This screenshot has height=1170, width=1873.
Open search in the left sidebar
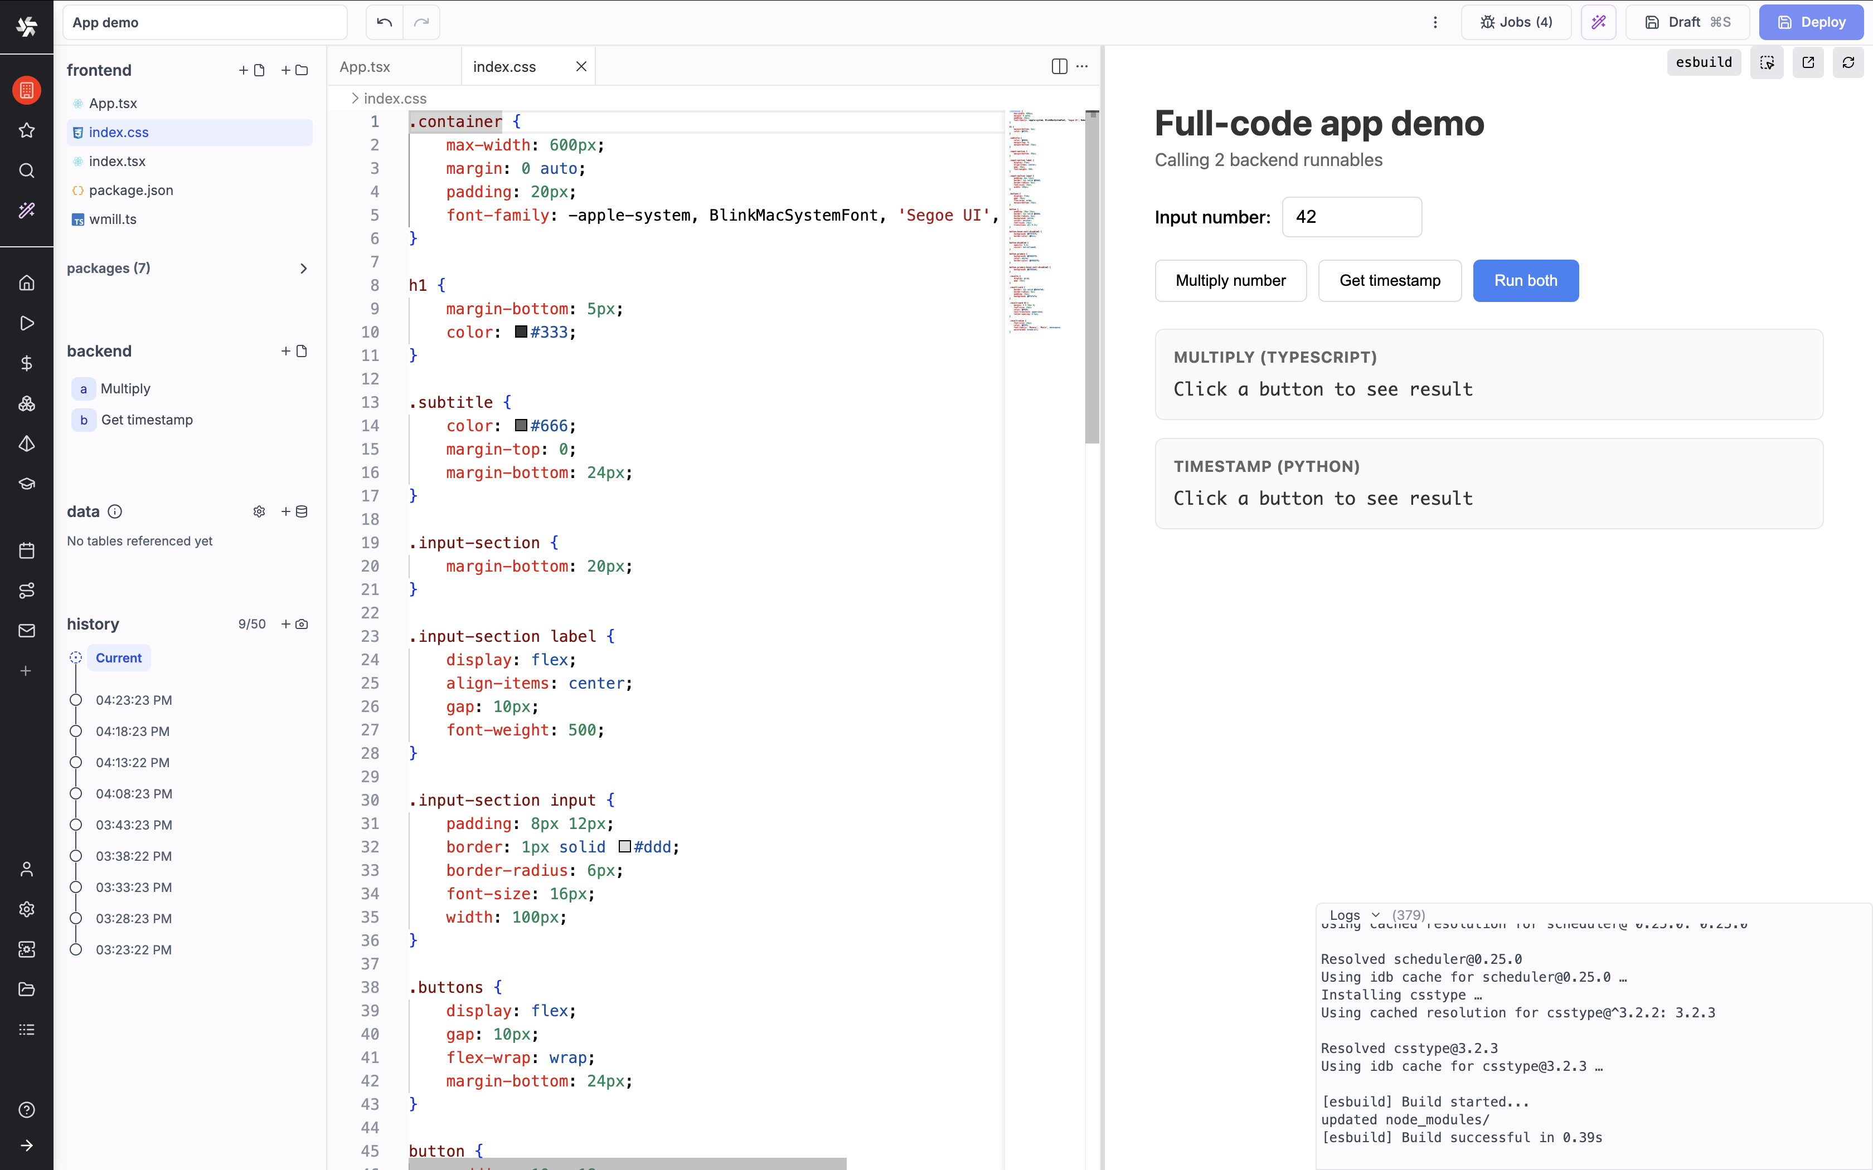tap(27, 171)
